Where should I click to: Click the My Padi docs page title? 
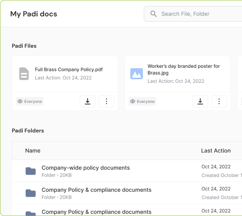(x=33, y=14)
